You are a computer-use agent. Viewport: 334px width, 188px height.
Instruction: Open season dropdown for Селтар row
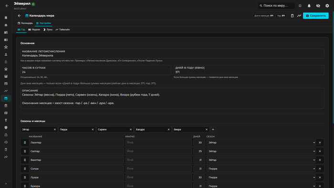point(261,151)
